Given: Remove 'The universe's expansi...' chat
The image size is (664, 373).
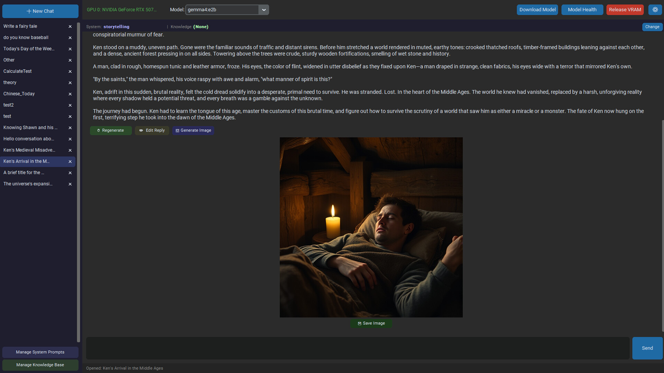Looking at the screenshot, I should pyautogui.click(x=70, y=184).
